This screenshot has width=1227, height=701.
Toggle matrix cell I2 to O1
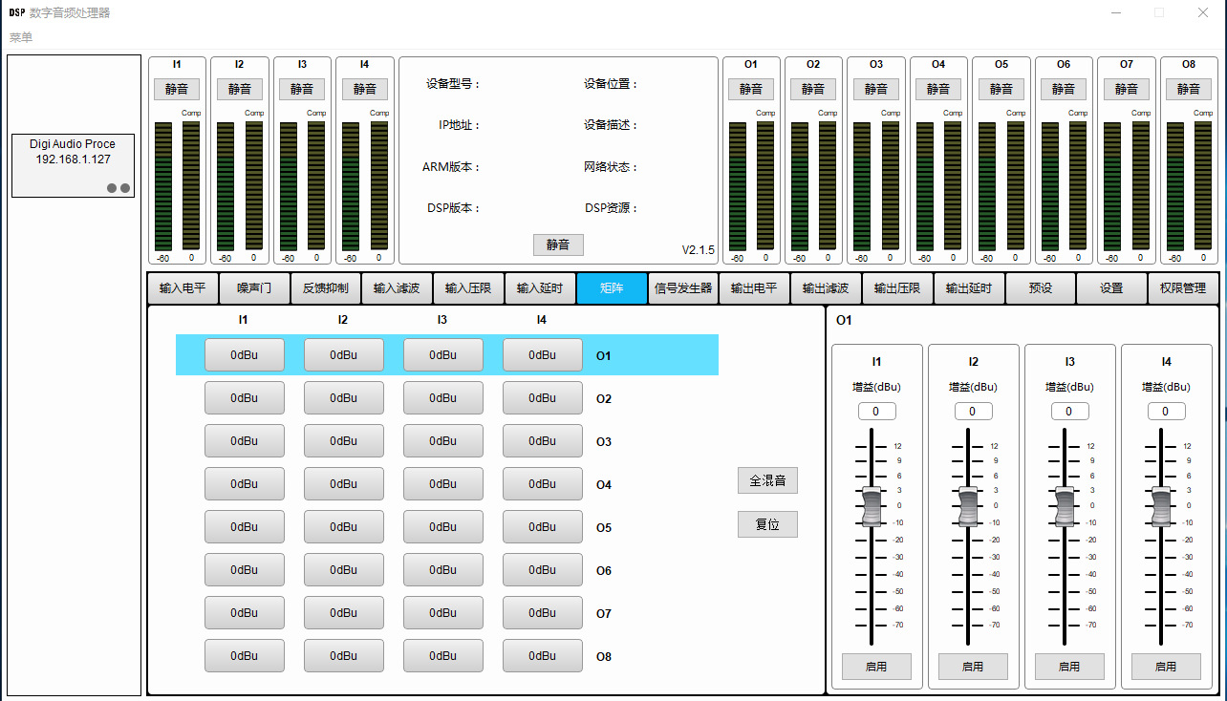pyautogui.click(x=343, y=355)
